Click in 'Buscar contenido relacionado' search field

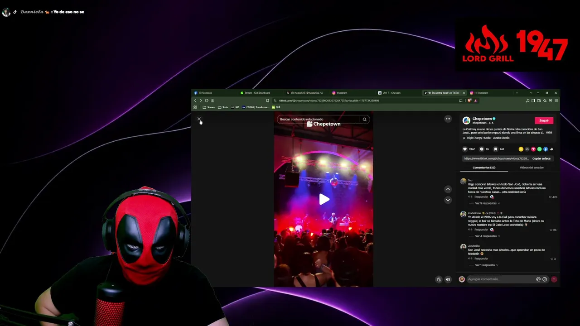[x=319, y=120]
